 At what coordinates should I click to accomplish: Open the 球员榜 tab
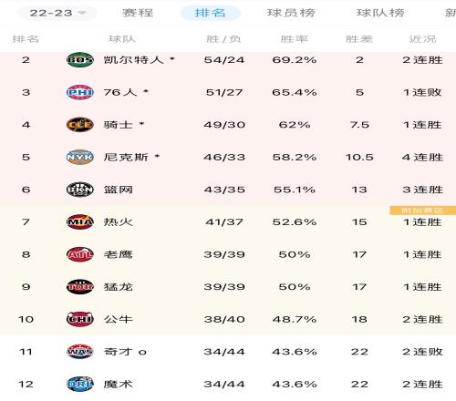pyautogui.click(x=291, y=13)
